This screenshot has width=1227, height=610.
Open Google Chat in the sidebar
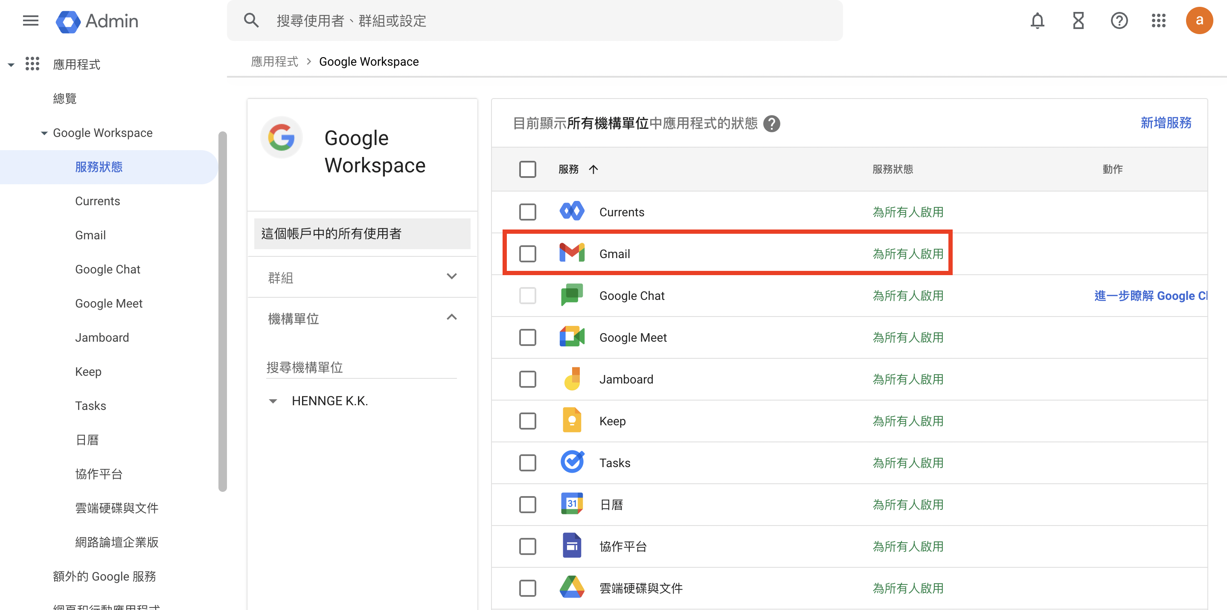(108, 270)
